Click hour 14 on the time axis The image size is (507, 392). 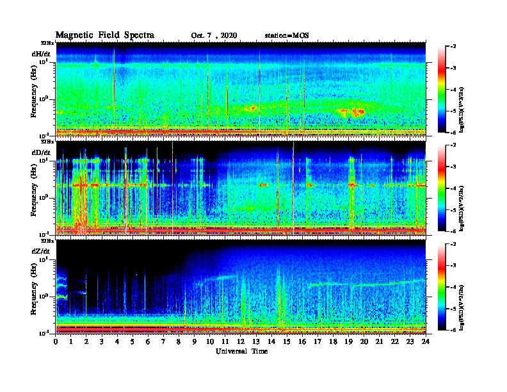[271, 341]
